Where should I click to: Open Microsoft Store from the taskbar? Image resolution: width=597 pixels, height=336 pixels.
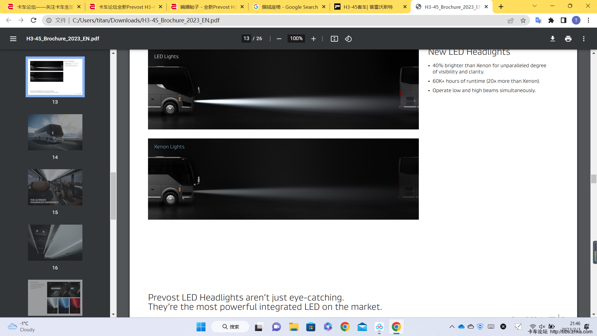[x=311, y=327]
